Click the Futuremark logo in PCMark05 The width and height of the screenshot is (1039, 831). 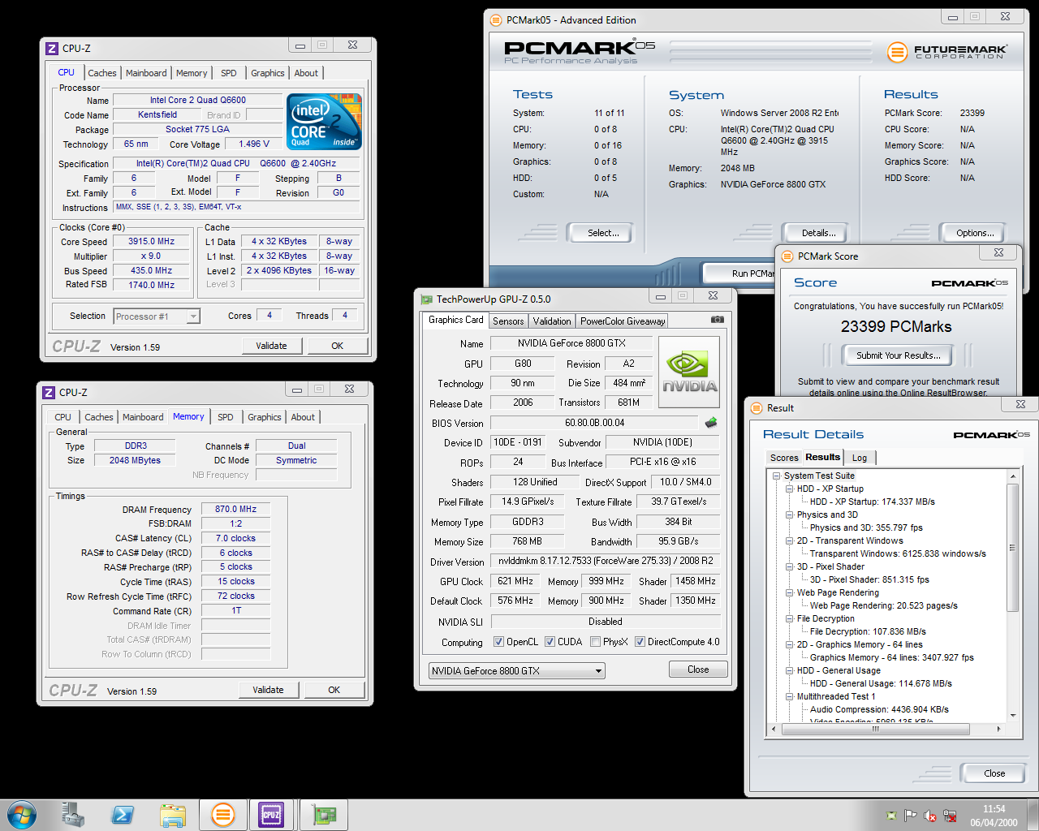946,52
